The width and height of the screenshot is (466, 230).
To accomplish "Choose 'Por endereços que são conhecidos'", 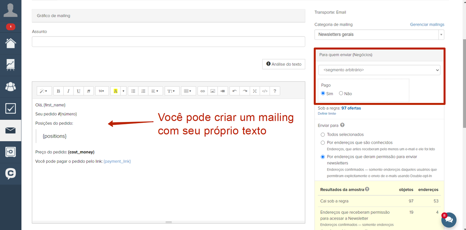I will [323, 143].
